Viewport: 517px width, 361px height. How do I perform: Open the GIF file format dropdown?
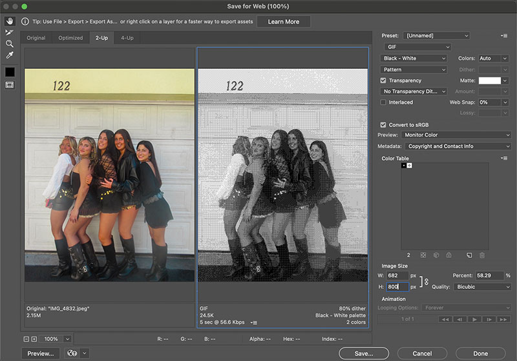coord(417,47)
